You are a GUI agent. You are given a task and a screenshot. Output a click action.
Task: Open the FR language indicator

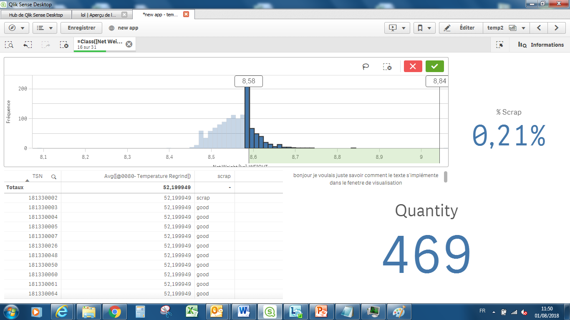click(482, 311)
